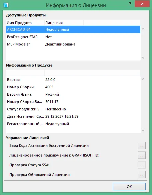
Task: Click the Недоступный license status of ARCHICAD-64
Action: 57,29
